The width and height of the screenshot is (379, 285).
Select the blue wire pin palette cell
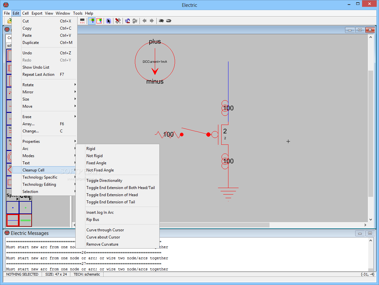(x=13, y=208)
